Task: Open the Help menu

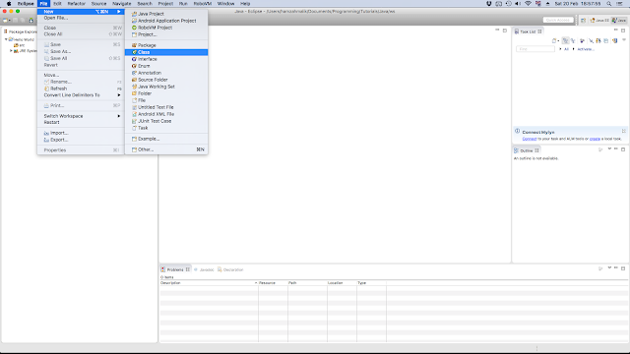Action: (x=245, y=4)
